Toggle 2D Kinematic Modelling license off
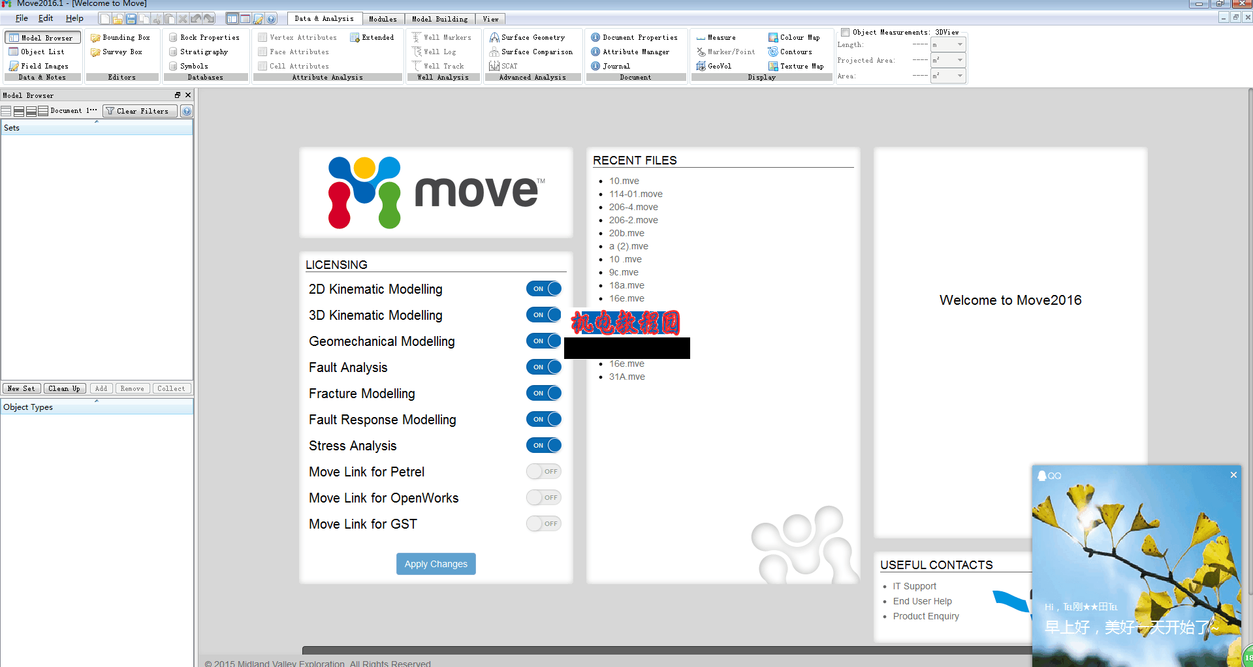 [544, 288]
